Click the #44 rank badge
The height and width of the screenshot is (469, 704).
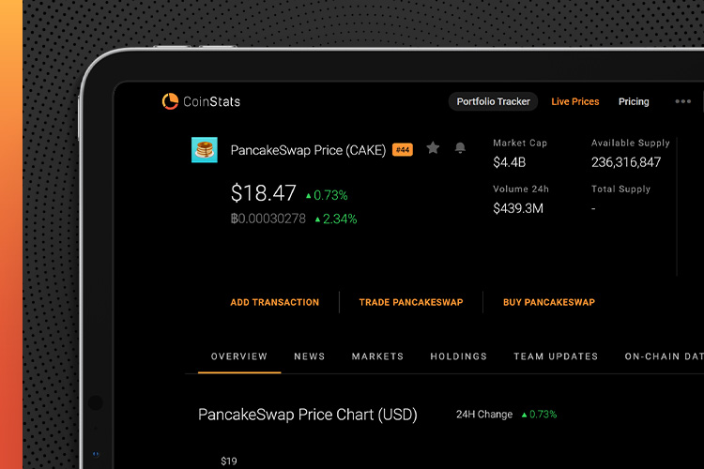coord(403,150)
